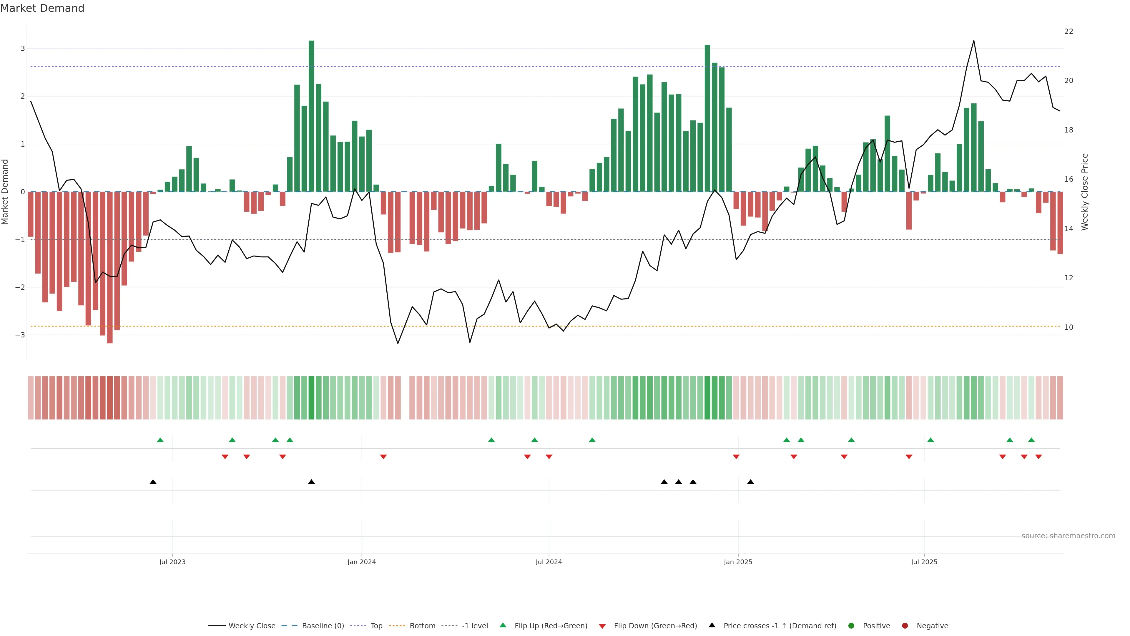Viewport: 1130px width, 636px height.
Task: Click the tallest green demand bar in late 2023
Action: (x=311, y=116)
